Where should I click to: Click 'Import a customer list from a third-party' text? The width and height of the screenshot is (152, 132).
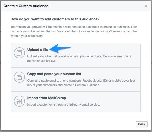pos(63,105)
